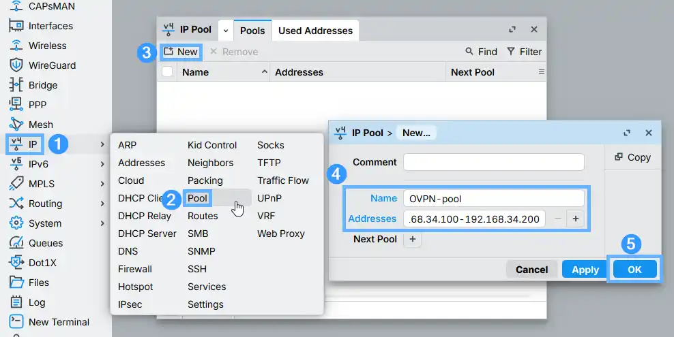This screenshot has height=337, width=674.
Task: Focus the Addresses range field
Action: pyautogui.click(x=474, y=219)
